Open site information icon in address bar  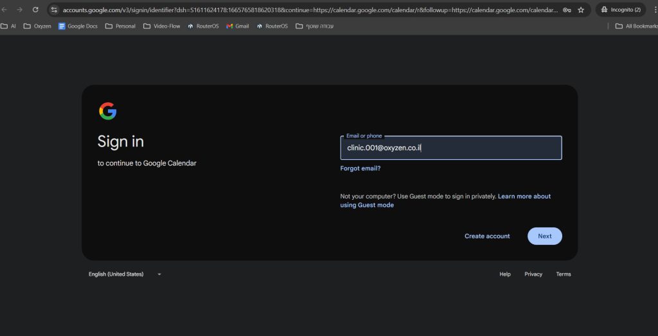[54, 10]
